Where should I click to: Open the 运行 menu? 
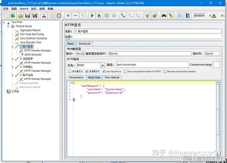[34, 9]
